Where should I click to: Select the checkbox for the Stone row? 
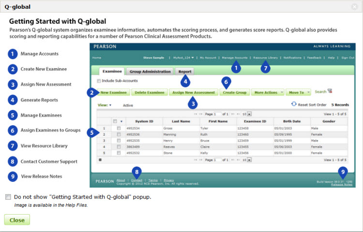(x=119, y=153)
